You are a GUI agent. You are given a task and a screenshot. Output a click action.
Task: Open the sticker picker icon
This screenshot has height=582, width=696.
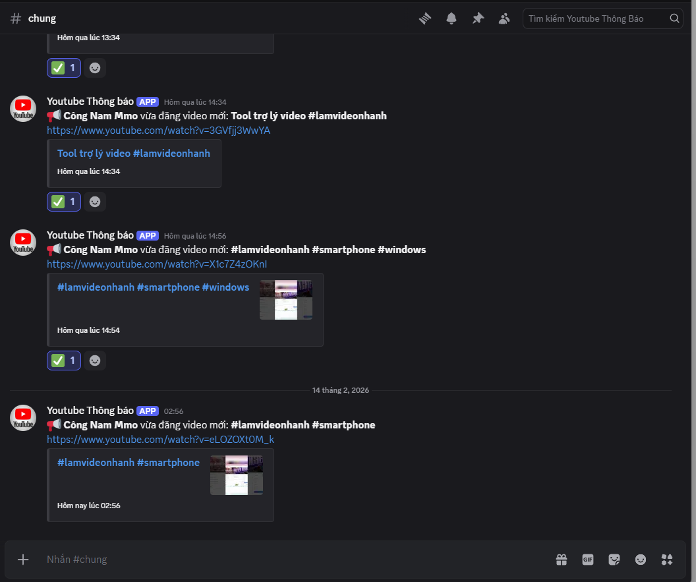pos(614,560)
